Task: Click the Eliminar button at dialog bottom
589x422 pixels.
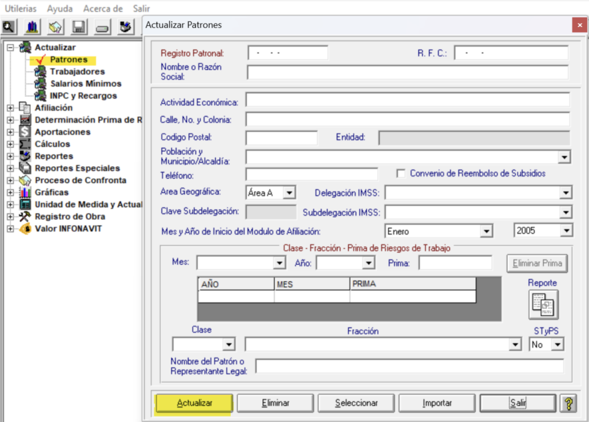Action: tap(276, 403)
